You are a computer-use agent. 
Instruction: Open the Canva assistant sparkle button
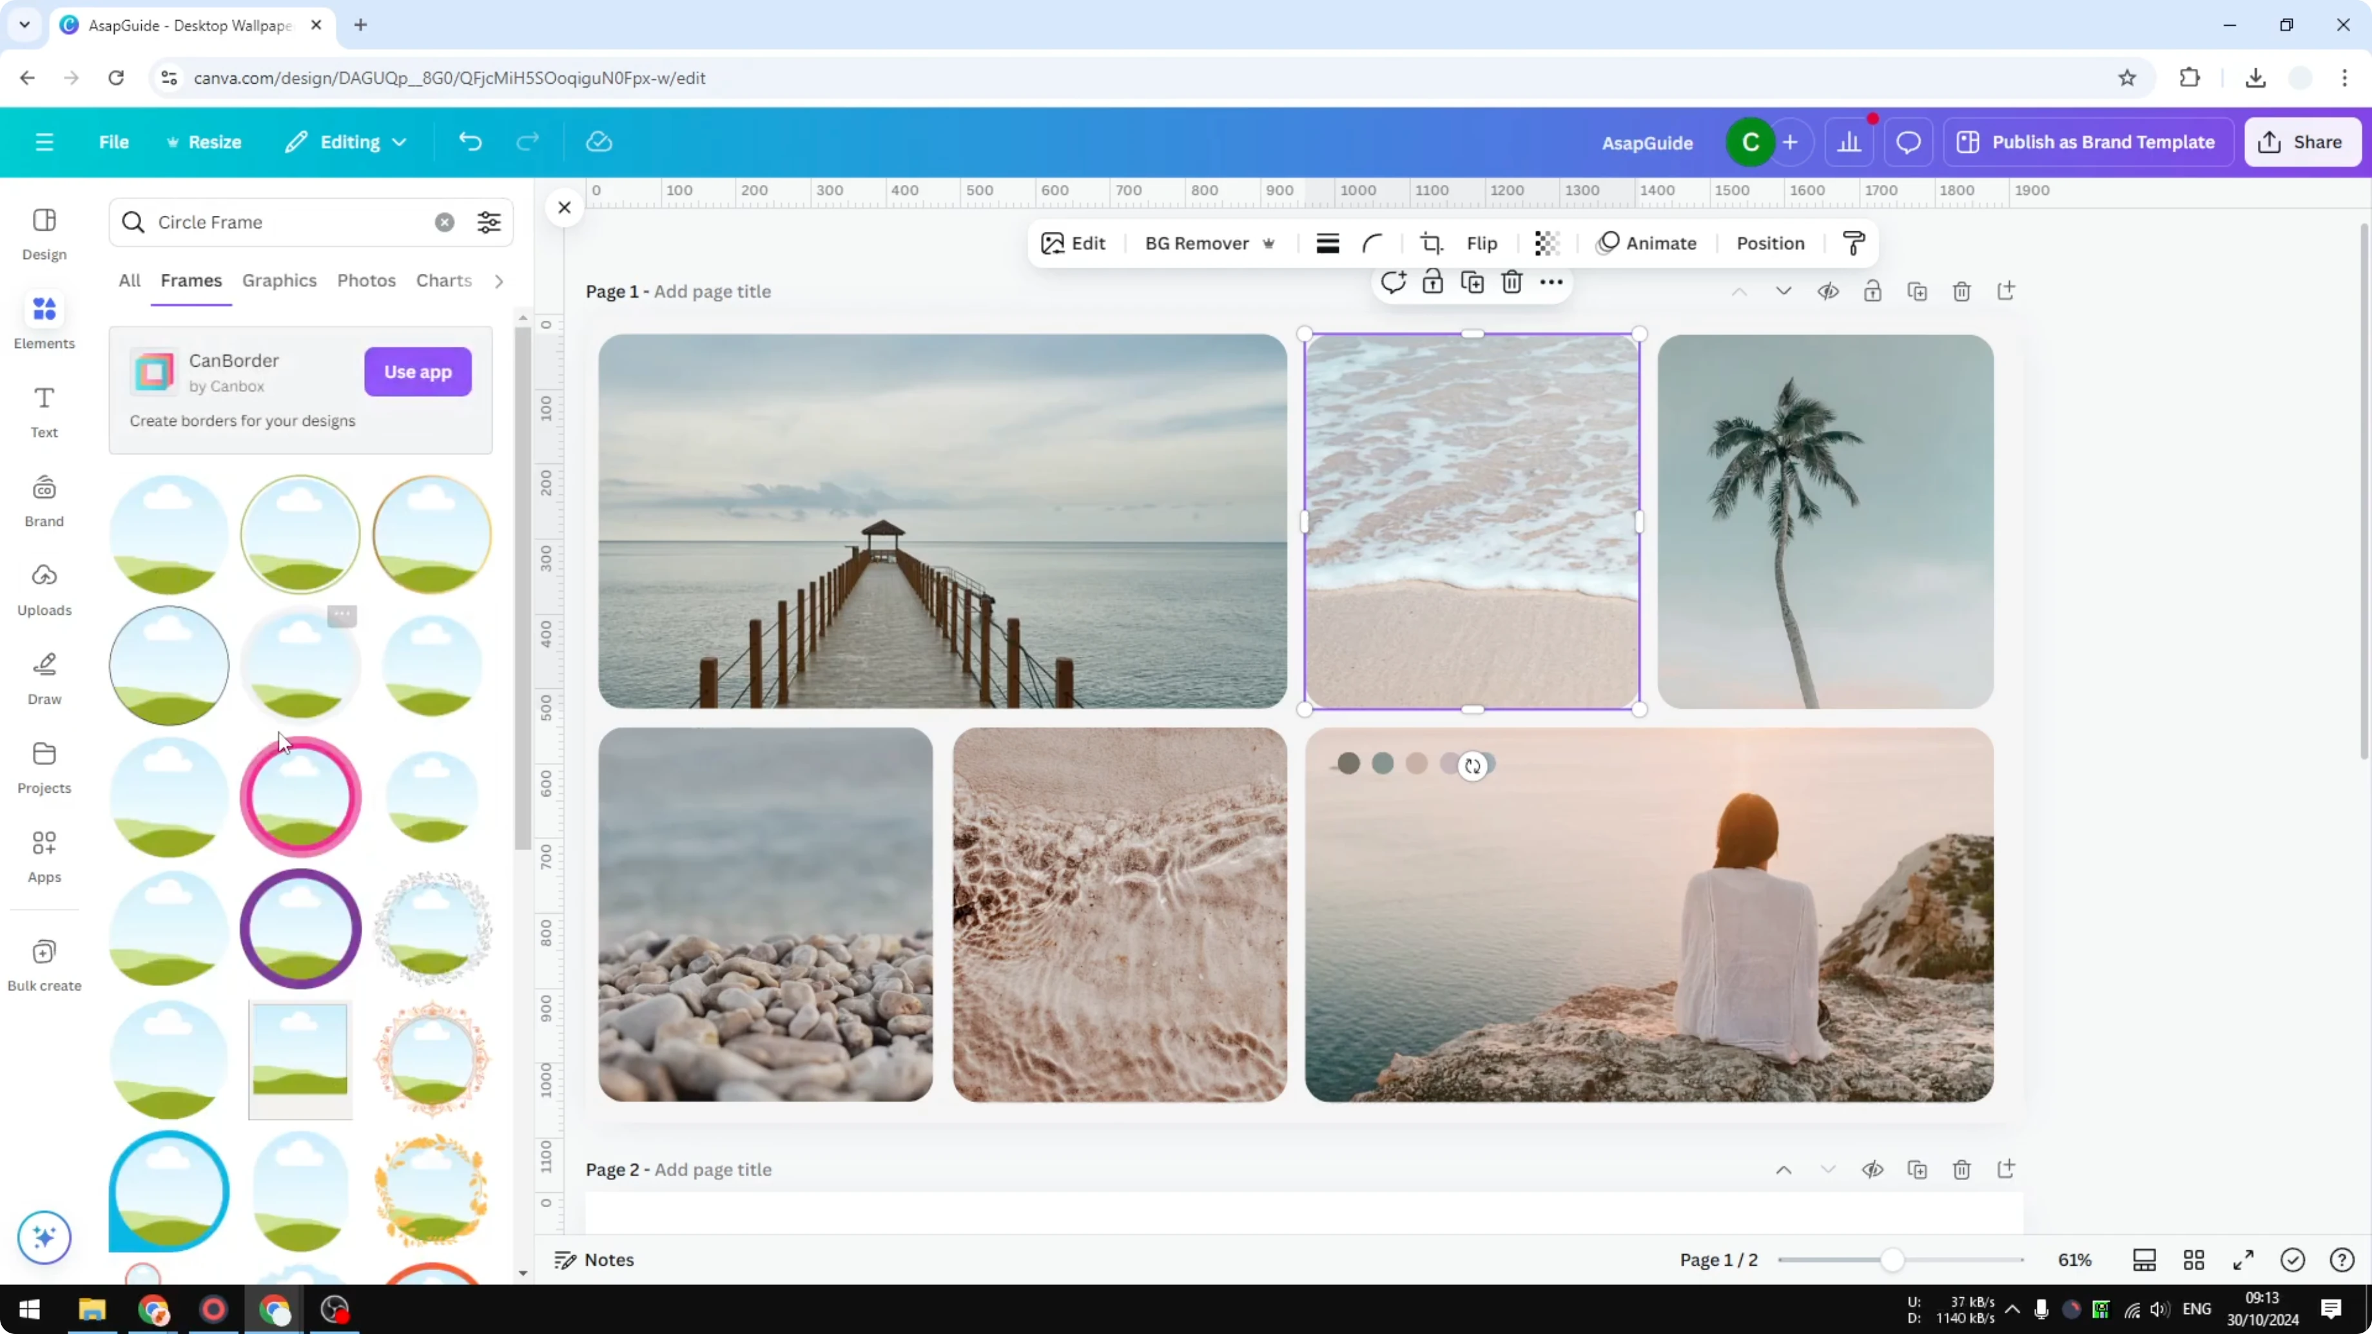(43, 1237)
